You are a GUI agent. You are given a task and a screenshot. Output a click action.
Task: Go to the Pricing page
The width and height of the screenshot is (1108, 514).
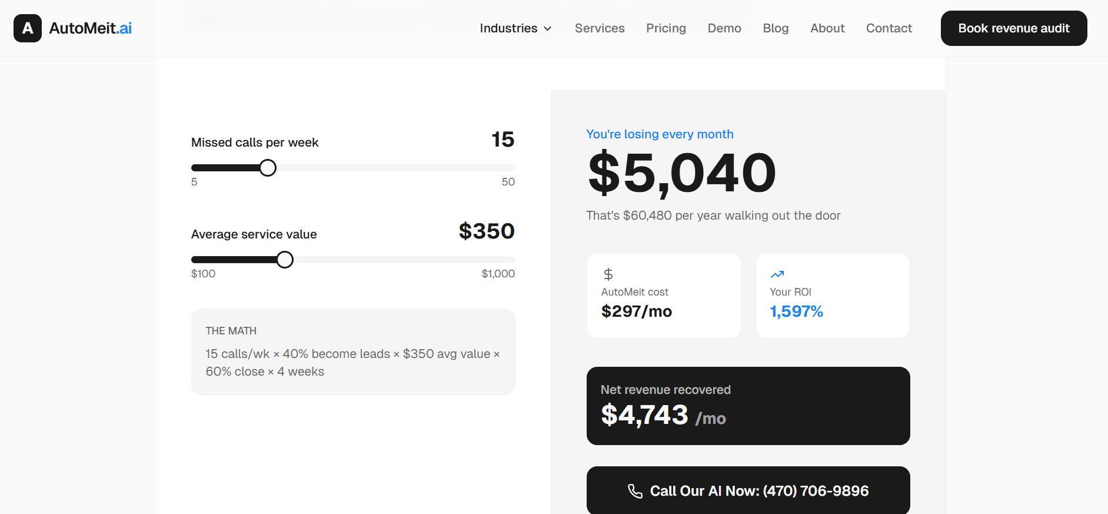(666, 28)
